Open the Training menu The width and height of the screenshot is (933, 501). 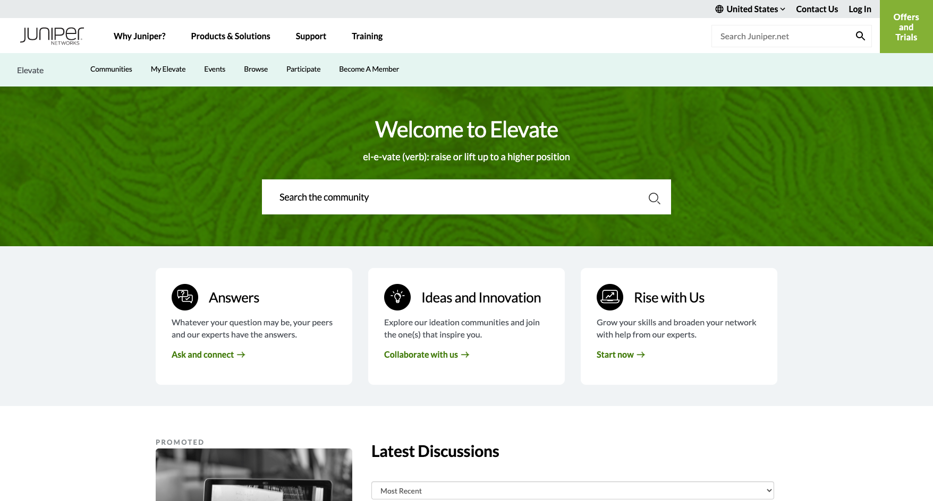[x=367, y=36]
